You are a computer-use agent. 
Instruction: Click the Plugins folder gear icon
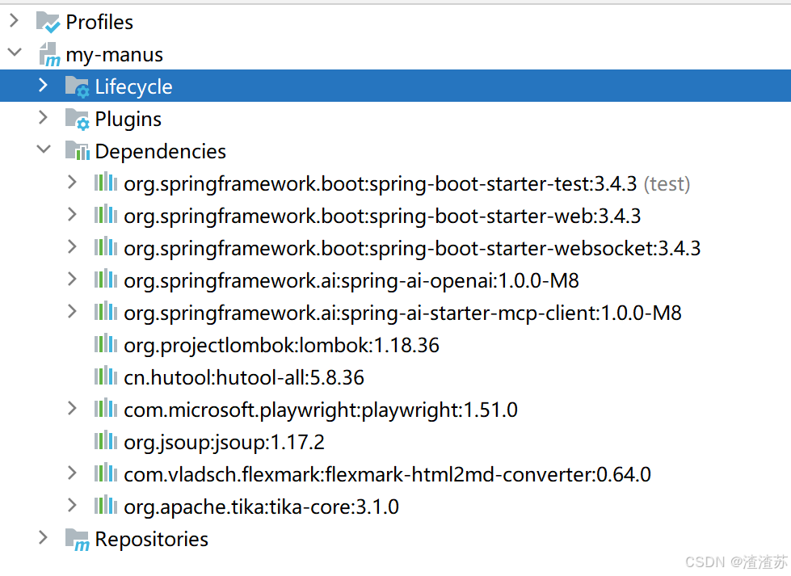pos(78,119)
